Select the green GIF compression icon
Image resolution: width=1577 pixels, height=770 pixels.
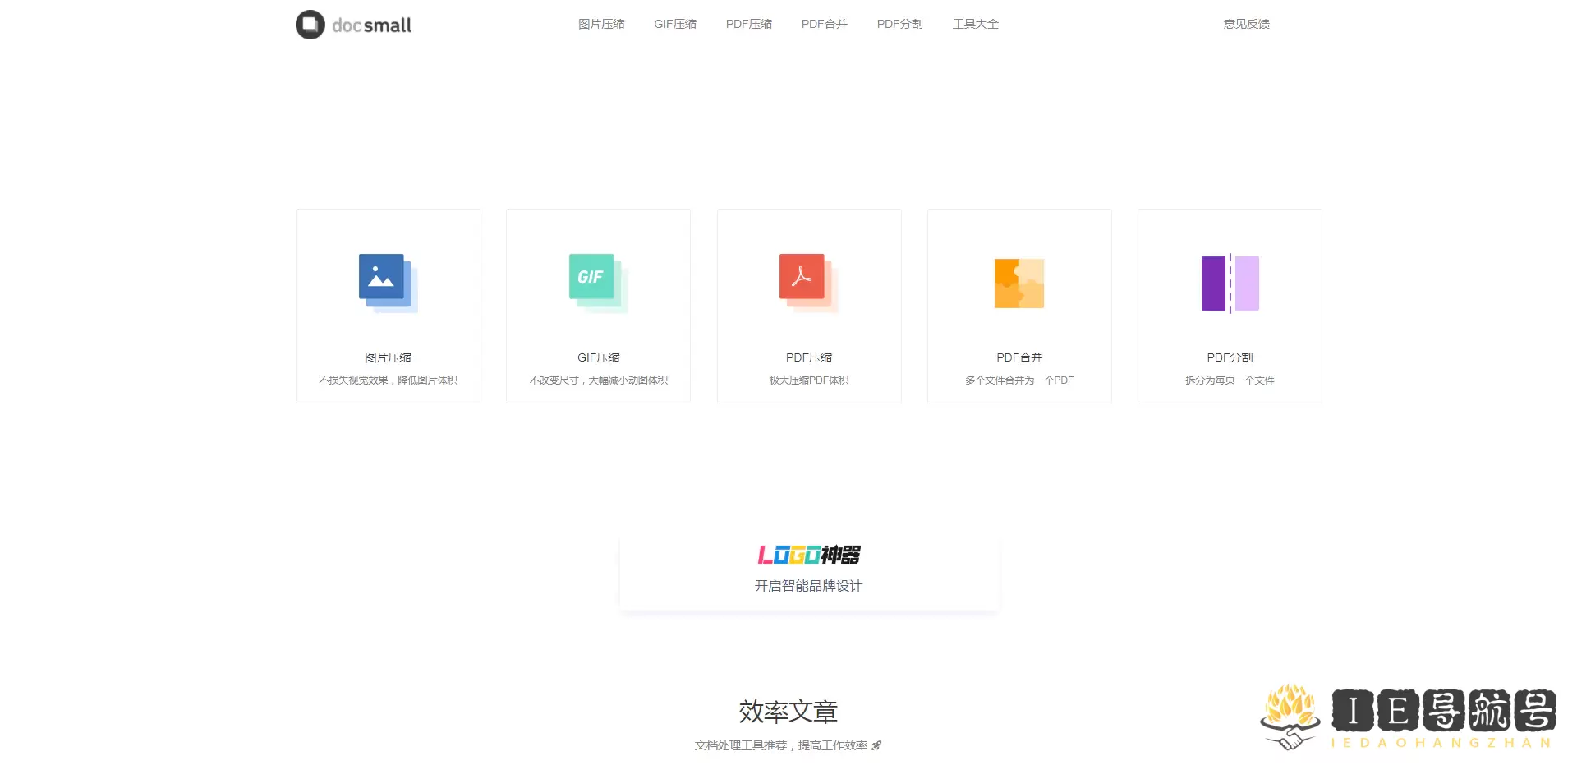pyautogui.click(x=597, y=282)
